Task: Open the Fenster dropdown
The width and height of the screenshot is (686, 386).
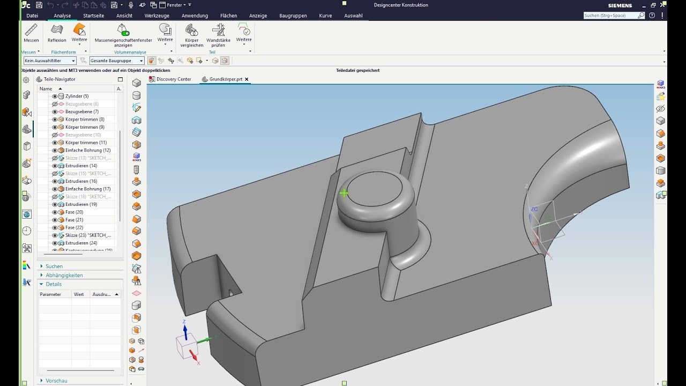Action: pos(176,5)
